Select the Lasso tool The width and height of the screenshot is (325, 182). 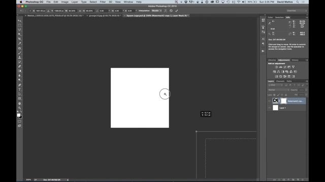point(19,30)
